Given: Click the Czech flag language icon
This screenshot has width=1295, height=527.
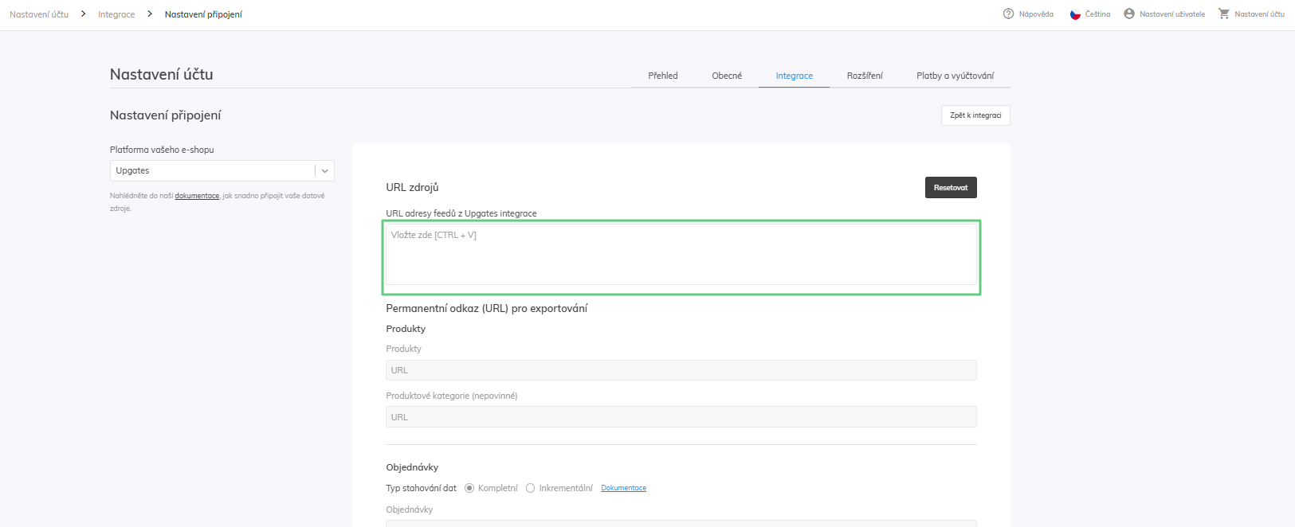Looking at the screenshot, I should click(x=1075, y=14).
